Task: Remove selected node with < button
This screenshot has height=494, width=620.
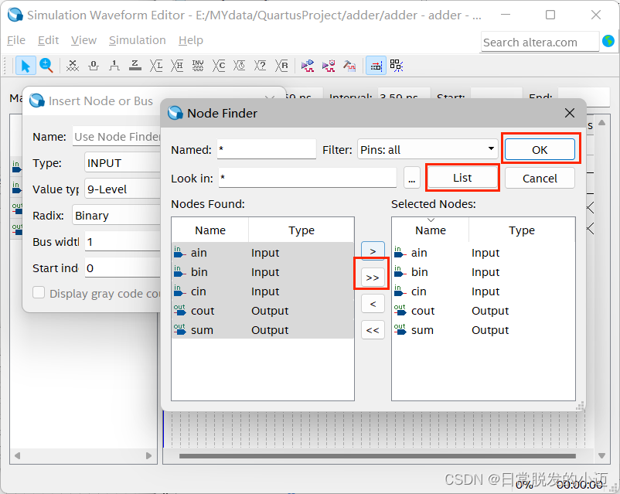Action: 373,304
